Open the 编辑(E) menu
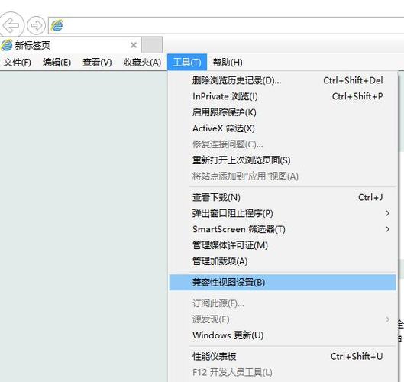Screen dimensions: 404x382 point(57,63)
